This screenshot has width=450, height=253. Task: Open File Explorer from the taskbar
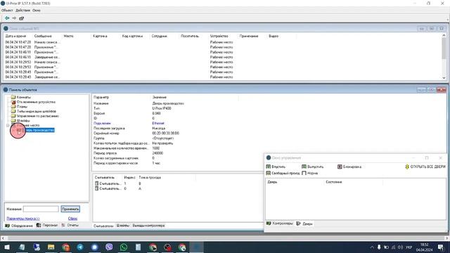click(51, 247)
